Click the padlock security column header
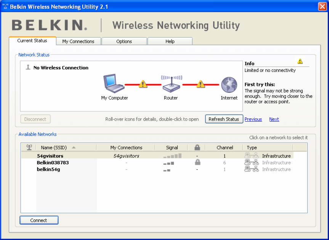Image resolution: width=329 pixels, height=240 pixels. coord(197,148)
